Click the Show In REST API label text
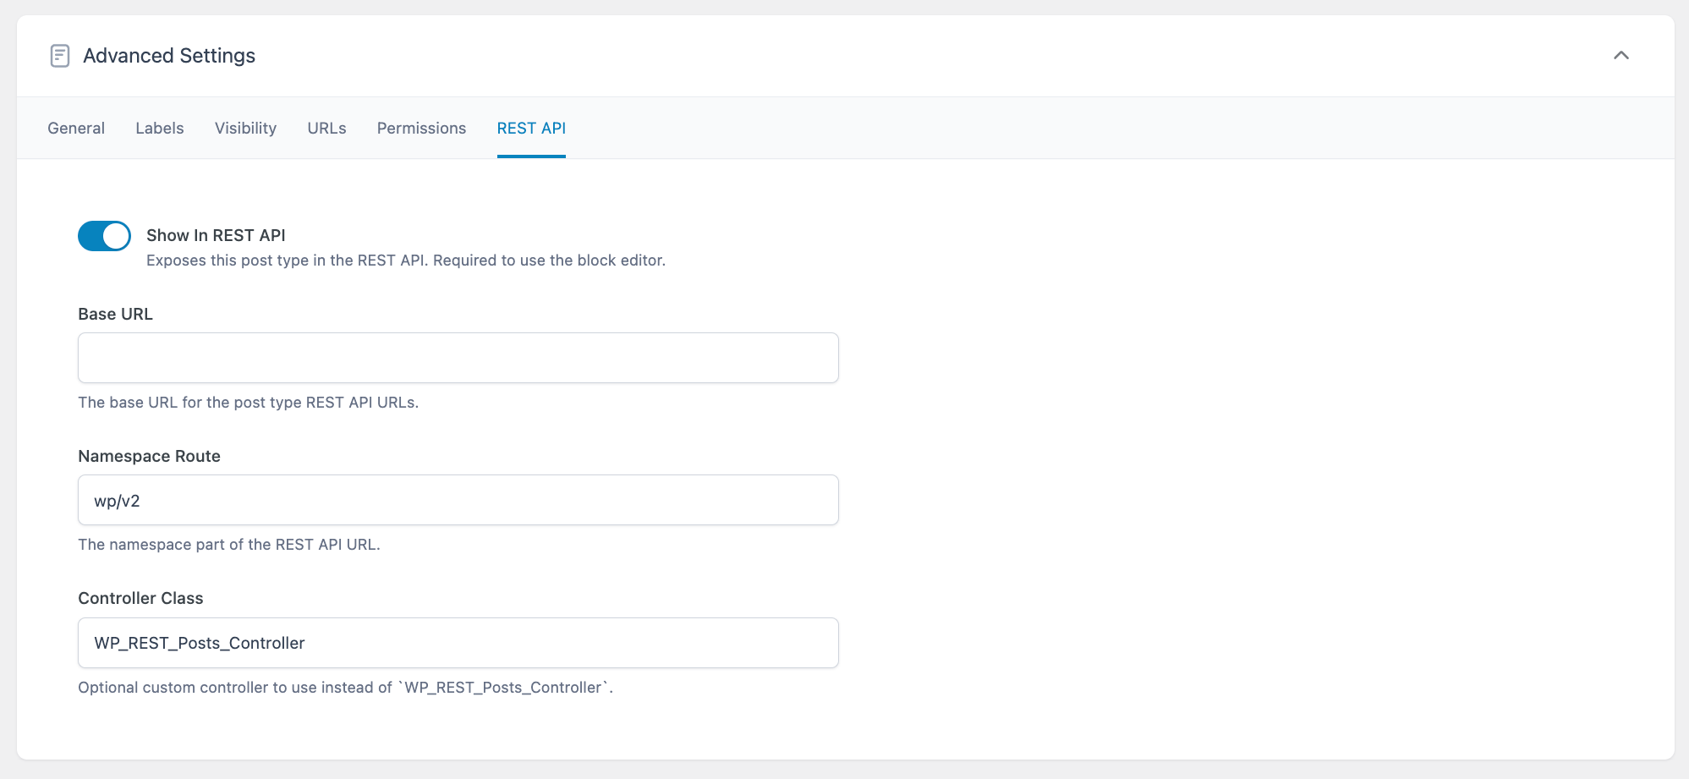Screen dimensions: 1689x779 click(x=216, y=235)
